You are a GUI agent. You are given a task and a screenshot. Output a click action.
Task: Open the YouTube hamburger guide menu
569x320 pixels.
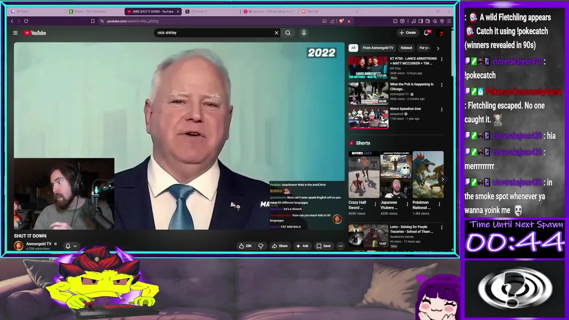[x=15, y=32]
